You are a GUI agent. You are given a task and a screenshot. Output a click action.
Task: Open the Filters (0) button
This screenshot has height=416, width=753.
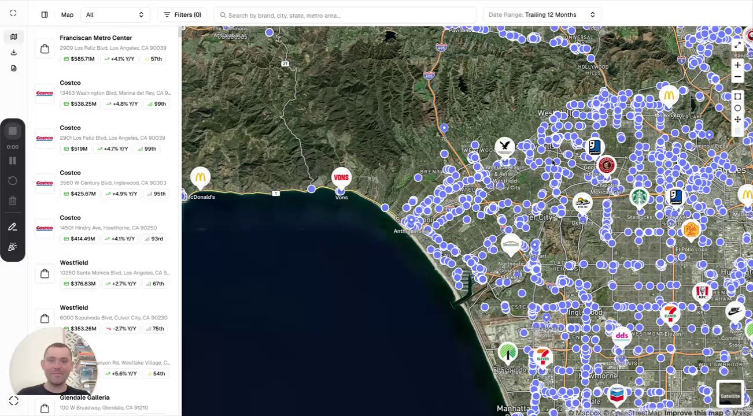click(183, 14)
